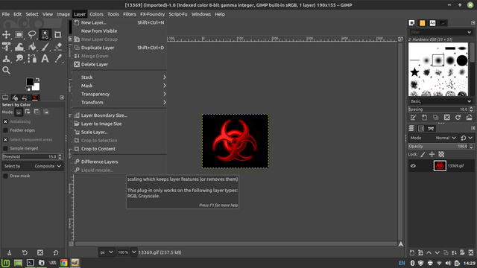The width and height of the screenshot is (477, 268).
Task: Select the Crop tool
Action: [58, 35]
